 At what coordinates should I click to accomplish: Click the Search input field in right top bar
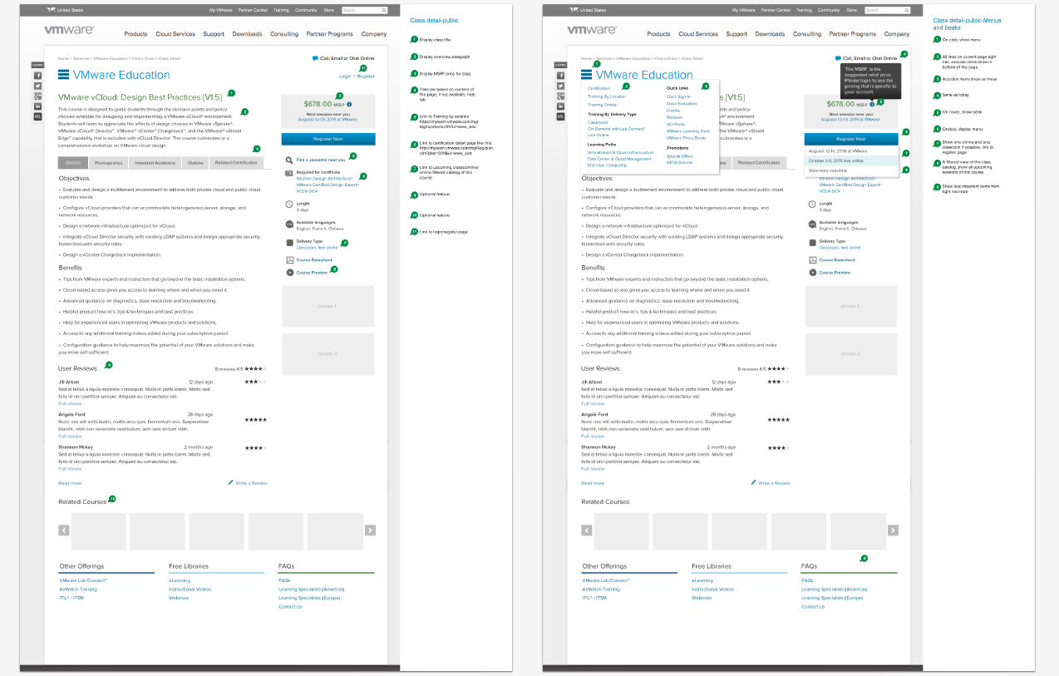click(x=888, y=11)
